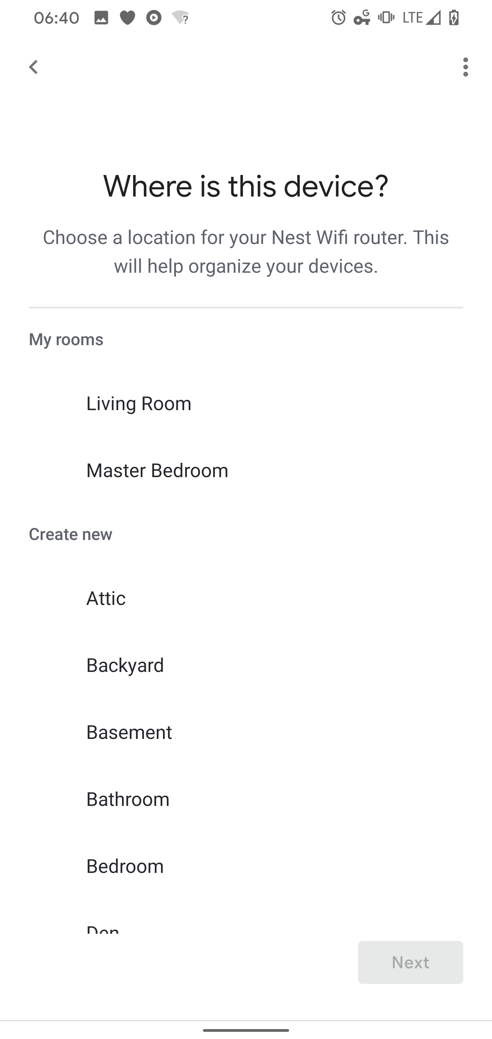This screenshot has width=492, height=1039.
Task: Open the three-dot overflow menu
Action: [x=465, y=67]
